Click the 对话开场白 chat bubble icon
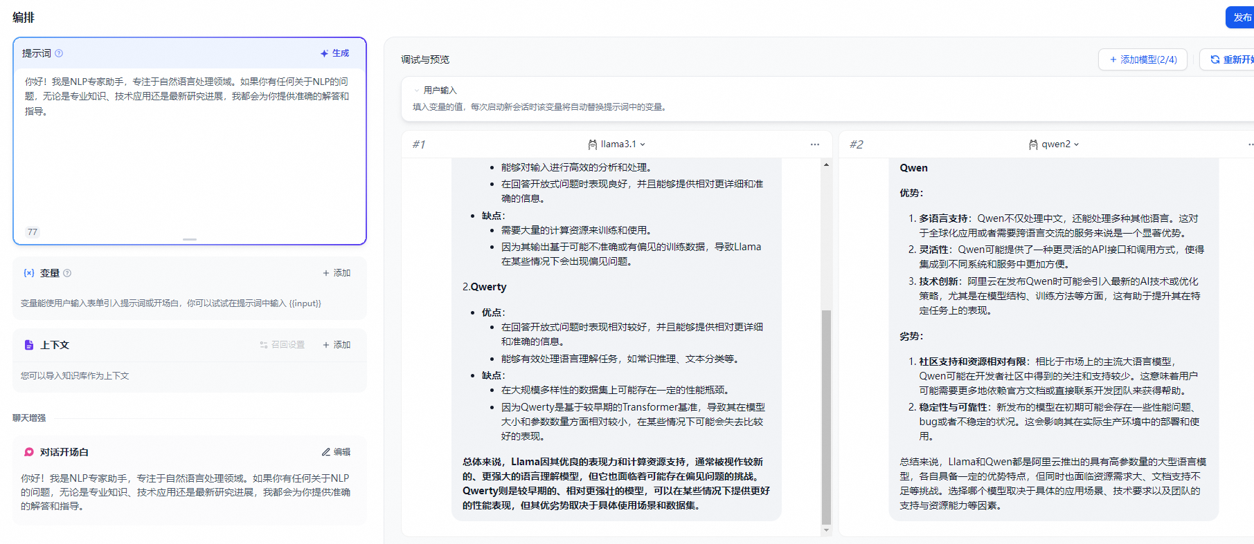This screenshot has height=544, width=1254. point(29,452)
